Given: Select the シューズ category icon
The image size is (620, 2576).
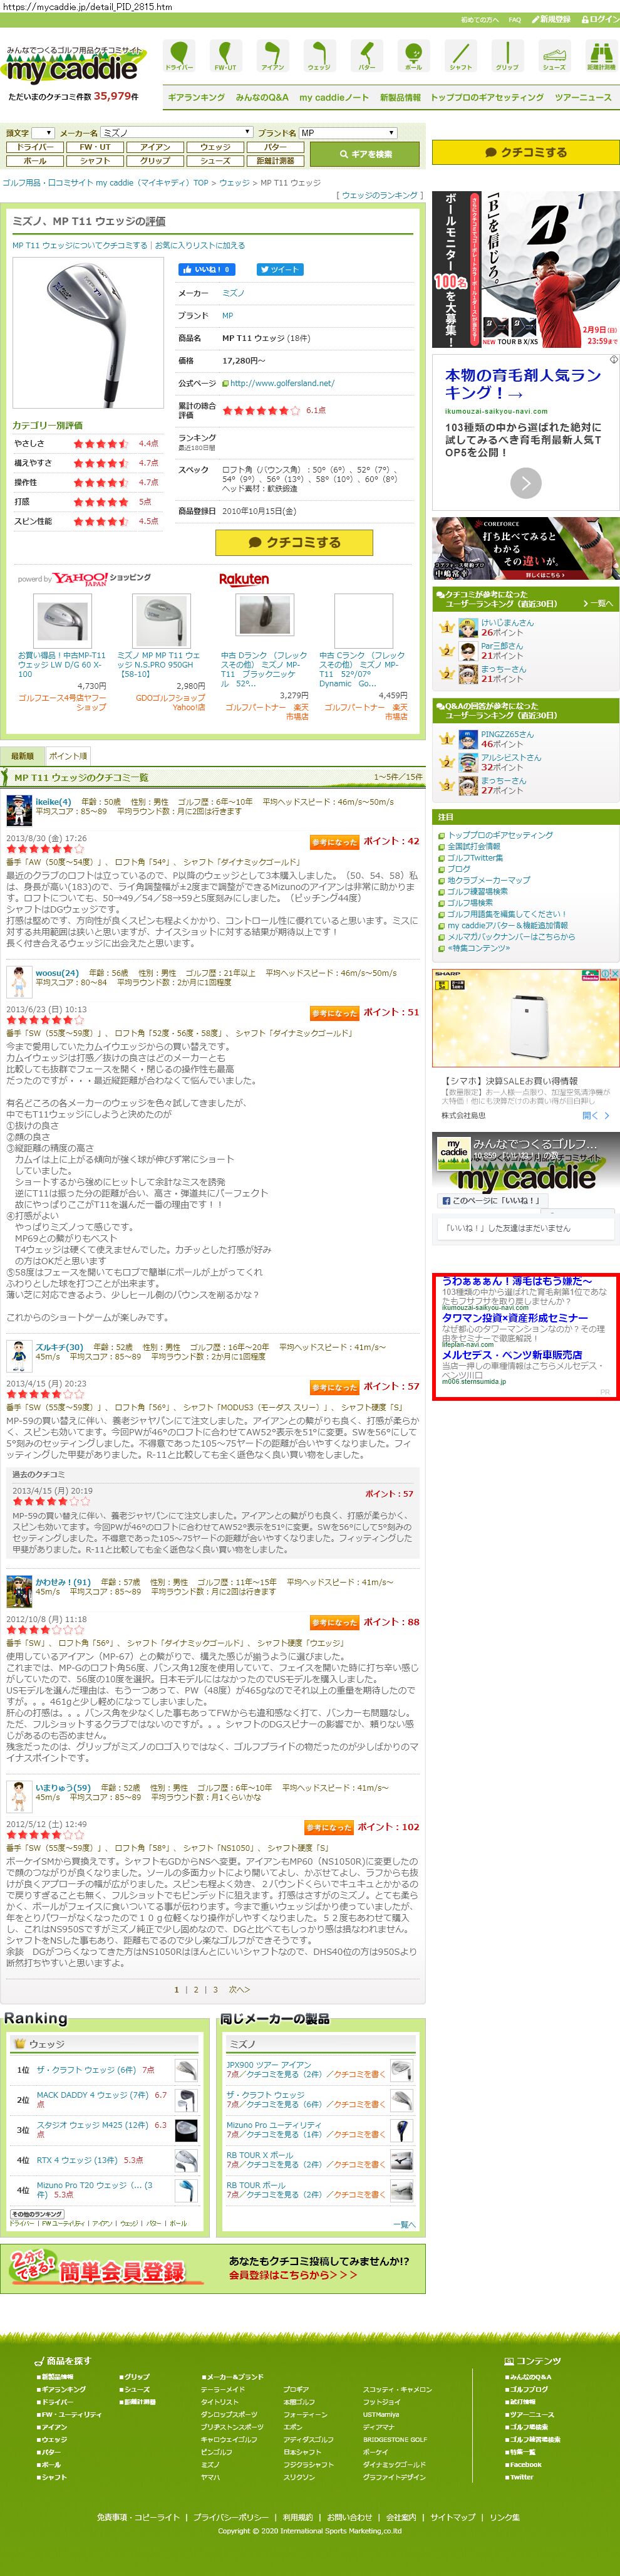Looking at the screenshot, I should [x=554, y=56].
